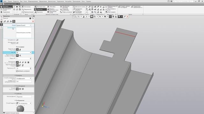Click first bend mode icon under Подсечка title
This screenshot has height=114, width=204.
[x=4, y=21]
